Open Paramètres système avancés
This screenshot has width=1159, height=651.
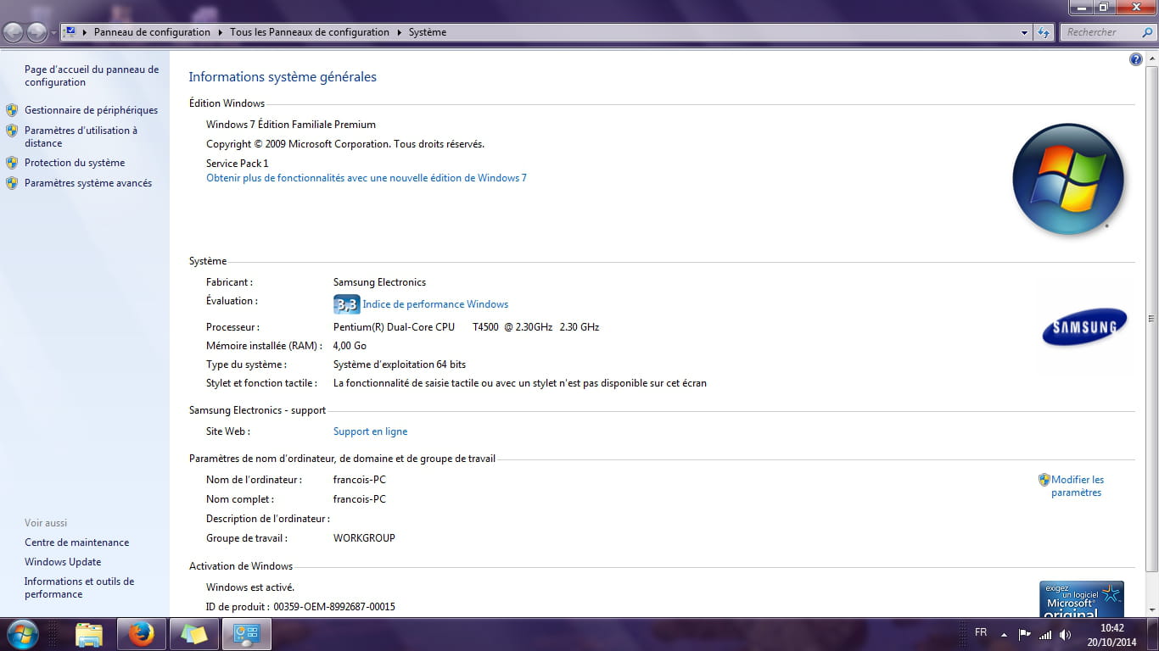click(88, 183)
